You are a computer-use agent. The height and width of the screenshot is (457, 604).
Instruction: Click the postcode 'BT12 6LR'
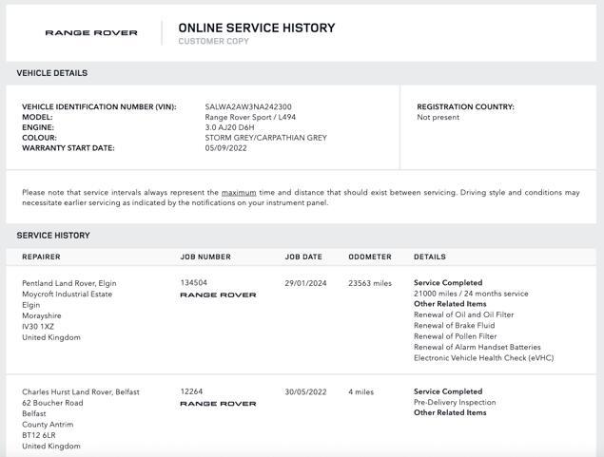(38, 435)
